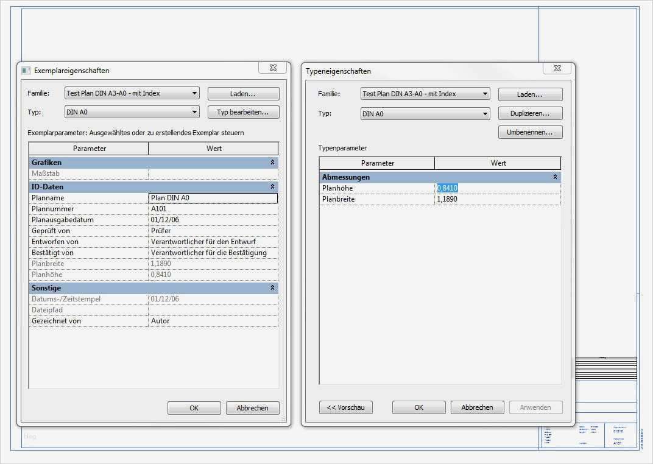
Task: Rename the type using Umbenennen
Action: (x=529, y=132)
